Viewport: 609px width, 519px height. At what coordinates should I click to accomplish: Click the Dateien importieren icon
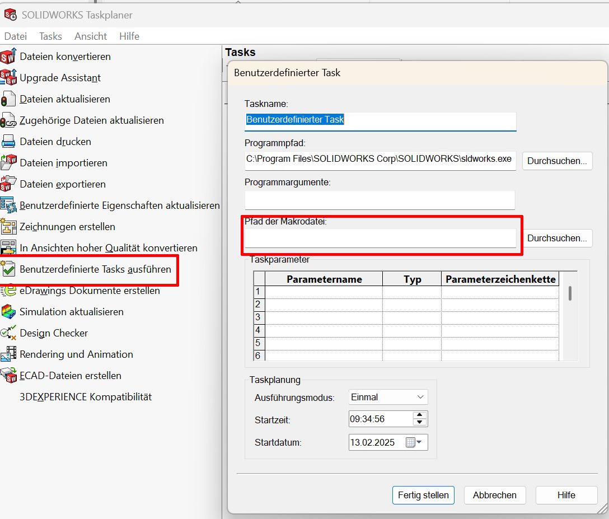click(x=8, y=162)
